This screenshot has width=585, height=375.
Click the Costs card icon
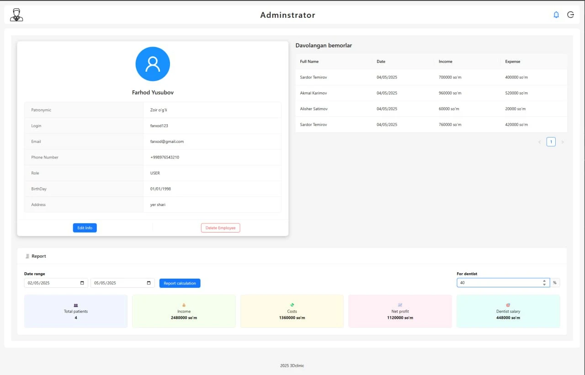point(292,305)
